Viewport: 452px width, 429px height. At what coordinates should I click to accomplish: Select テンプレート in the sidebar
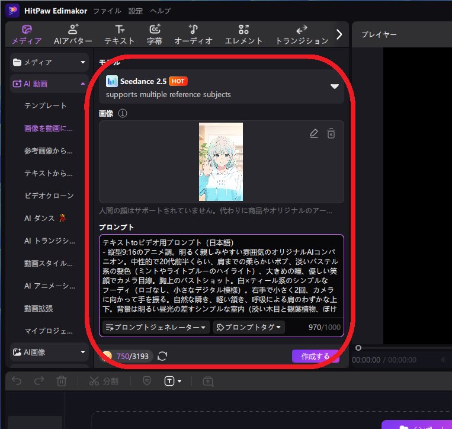(x=45, y=106)
